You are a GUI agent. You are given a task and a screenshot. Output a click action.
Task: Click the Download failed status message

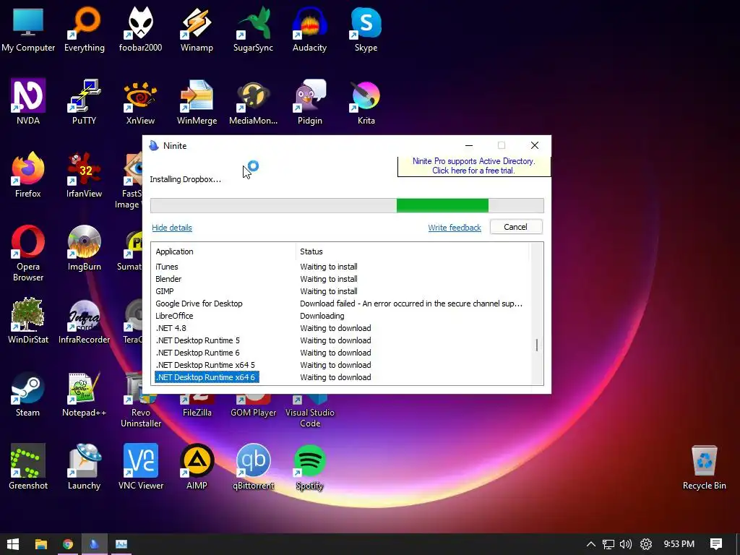(x=411, y=304)
